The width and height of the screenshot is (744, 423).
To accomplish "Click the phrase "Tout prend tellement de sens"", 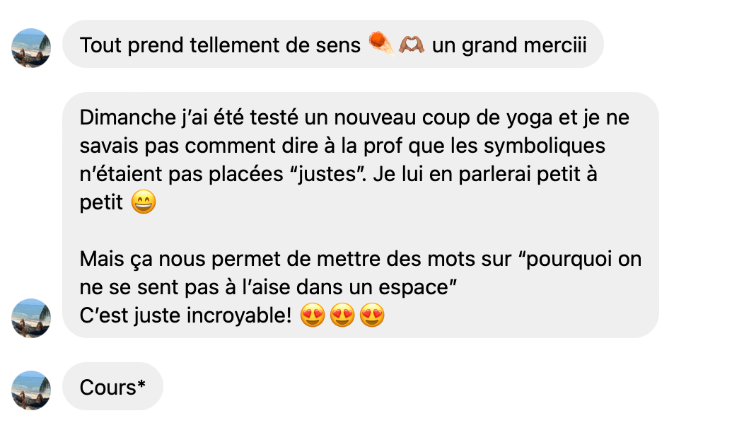I will point(220,45).
